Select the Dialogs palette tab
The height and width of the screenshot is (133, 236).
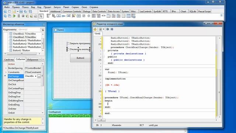(x=87, y=11)
